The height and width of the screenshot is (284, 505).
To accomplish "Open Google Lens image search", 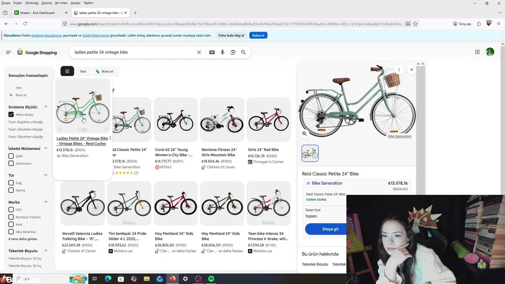I will pyautogui.click(x=233, y=52).
